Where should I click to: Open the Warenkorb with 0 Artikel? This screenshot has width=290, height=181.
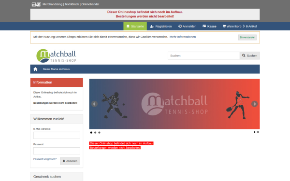[240, 26]
